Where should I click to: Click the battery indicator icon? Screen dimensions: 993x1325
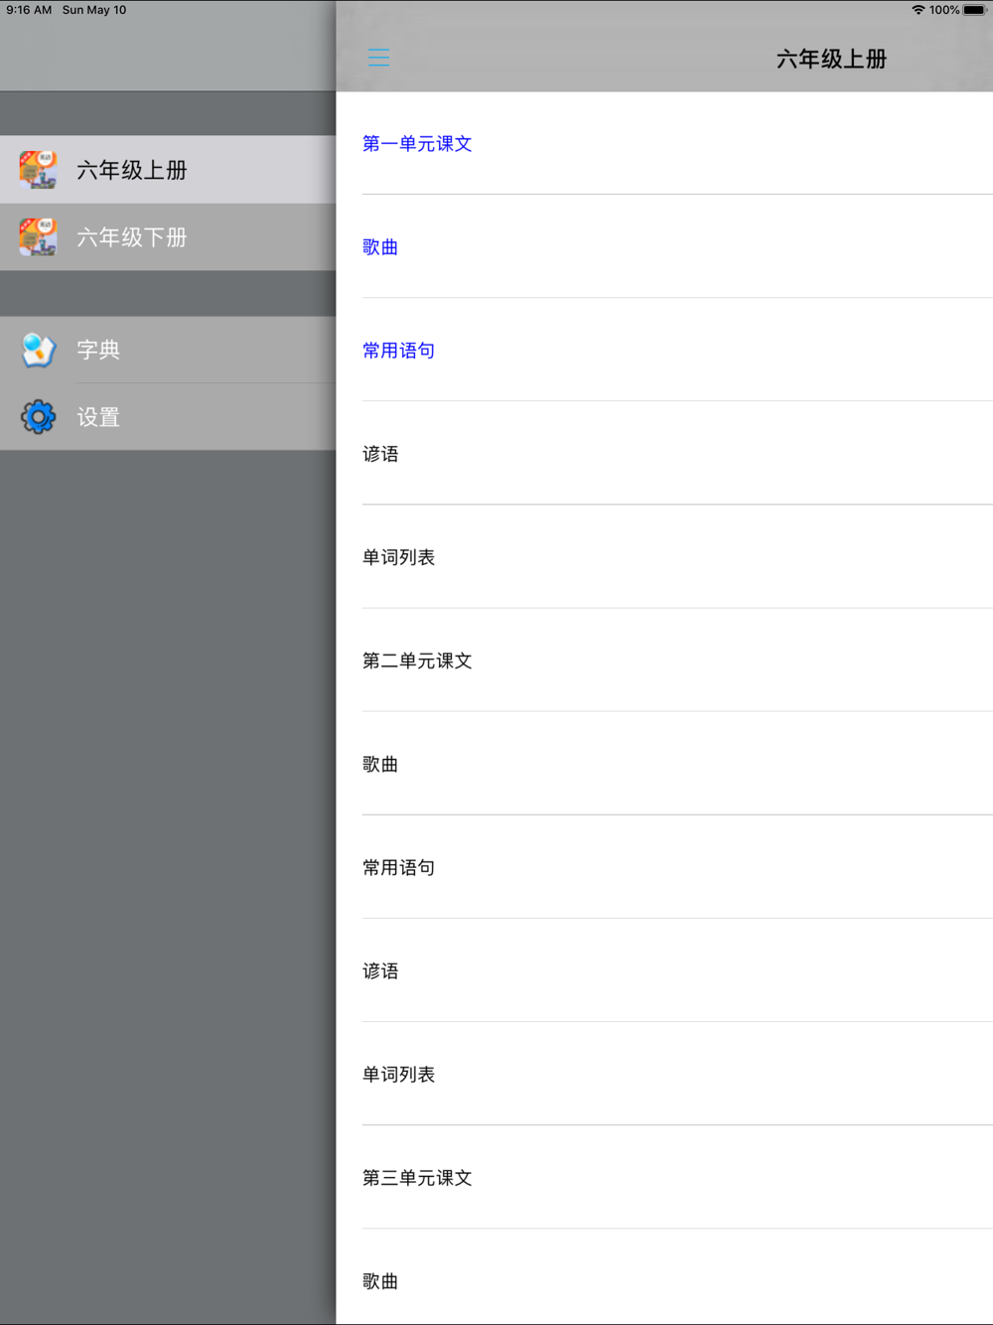tap(974, 10)
